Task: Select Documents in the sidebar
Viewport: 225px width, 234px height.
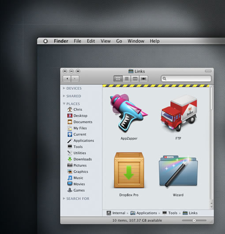Action: 80,122
